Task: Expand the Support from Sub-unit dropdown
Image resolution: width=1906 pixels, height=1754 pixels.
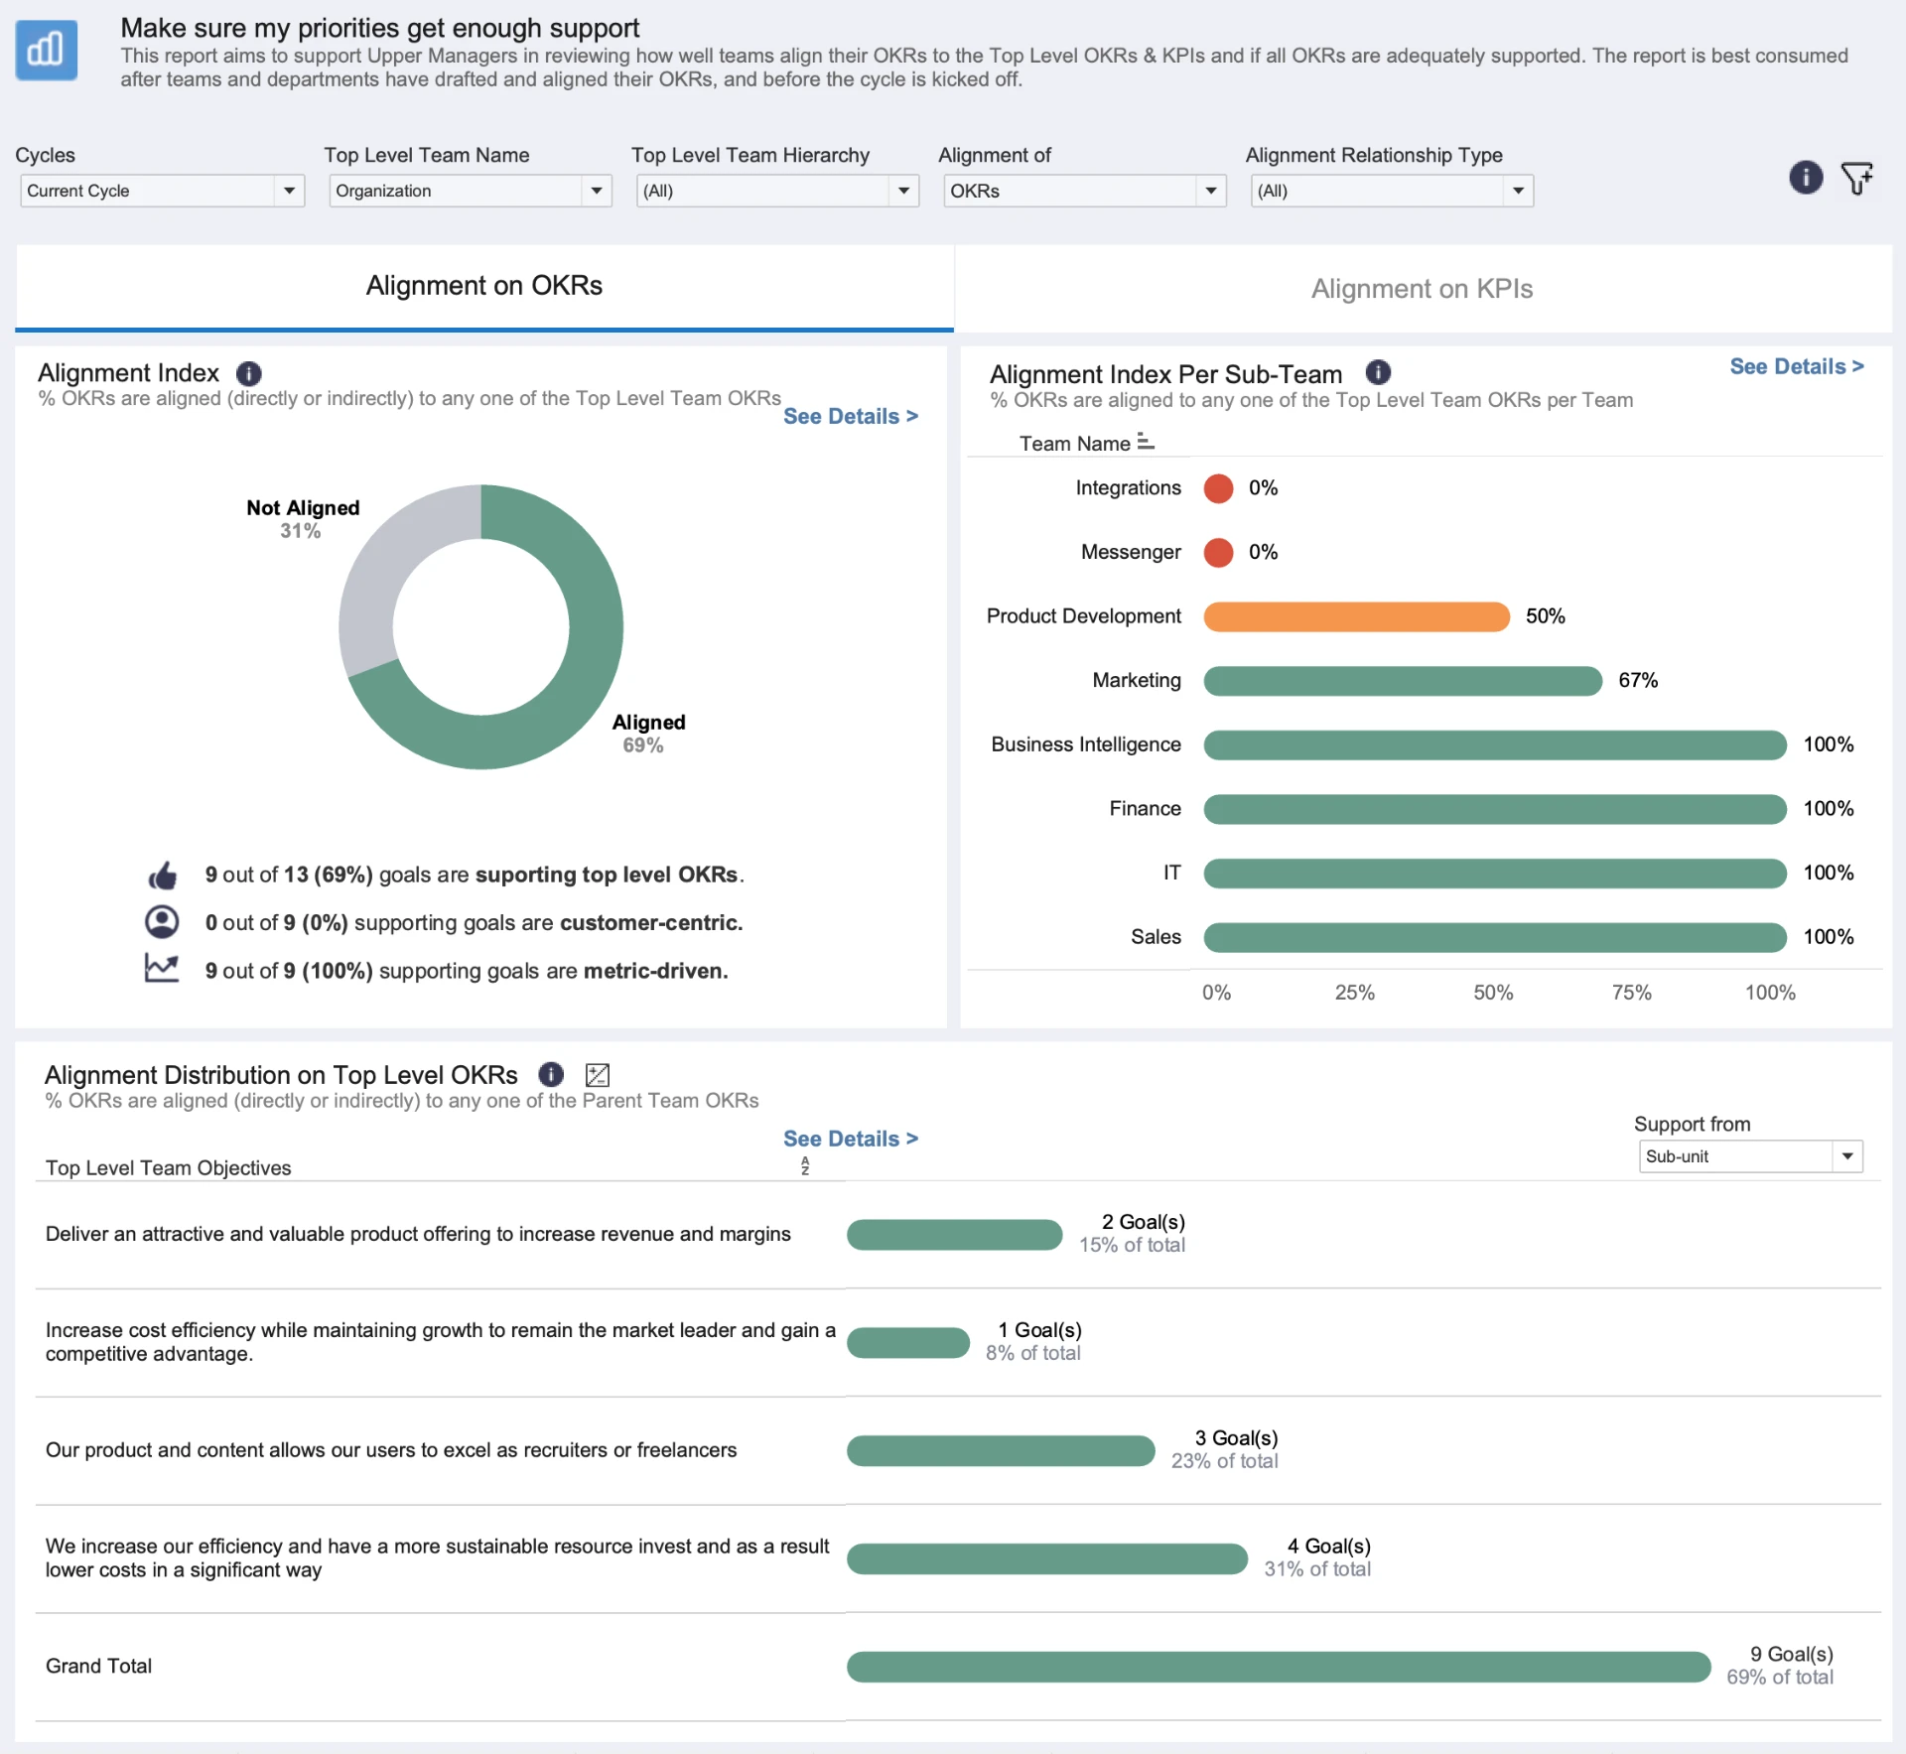Action: (x=1750, y=1156)
